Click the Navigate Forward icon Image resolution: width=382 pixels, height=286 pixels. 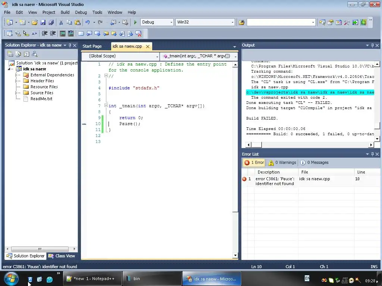125,22
